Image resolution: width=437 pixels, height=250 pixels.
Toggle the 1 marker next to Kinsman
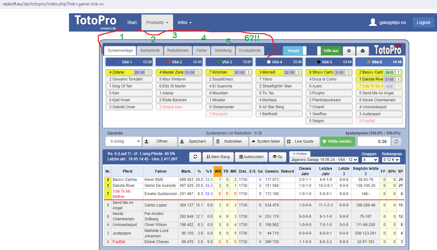pyautogui.click(x=249, y=72)
